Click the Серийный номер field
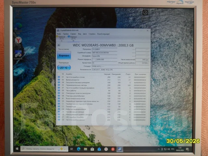The height and width of the screenshot is (156, 208). pyautogui.click(x=105, y=53)
